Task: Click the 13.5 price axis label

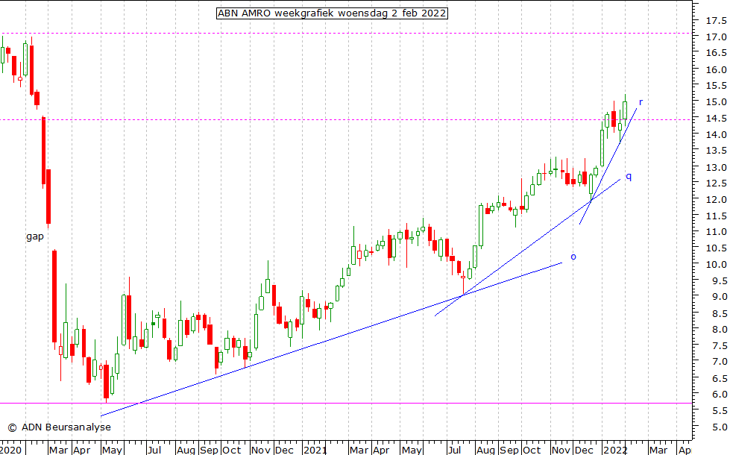Action: pyautogui.click(x=716, y=151)
